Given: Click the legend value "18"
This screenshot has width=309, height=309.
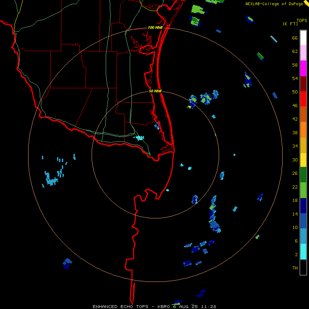Looking at the screenshot, I should pos(295,200).
